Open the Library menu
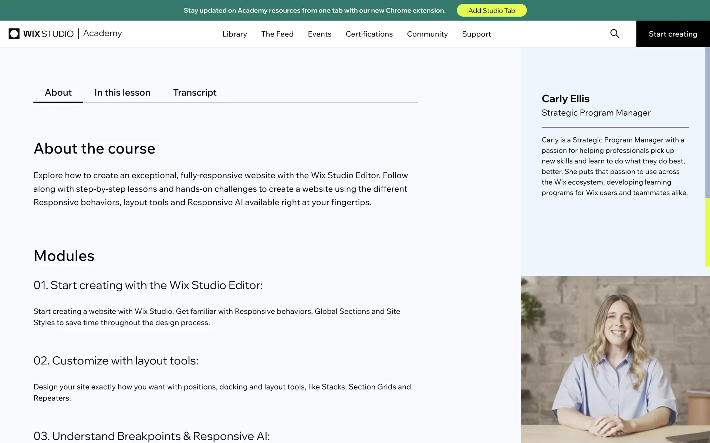The height and width of the screenshot is (443, 710). coord(234,34)
